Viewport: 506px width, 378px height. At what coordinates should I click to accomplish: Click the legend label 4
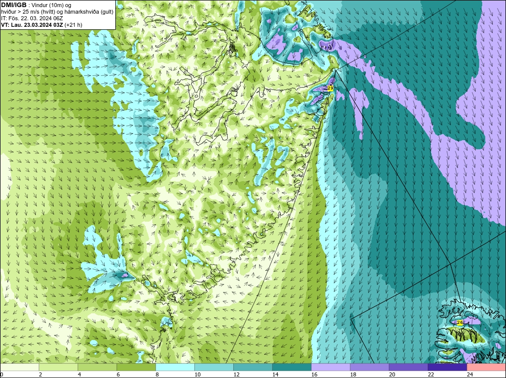coord(79,374)
